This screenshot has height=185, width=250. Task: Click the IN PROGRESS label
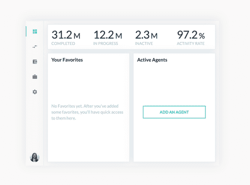105,43
